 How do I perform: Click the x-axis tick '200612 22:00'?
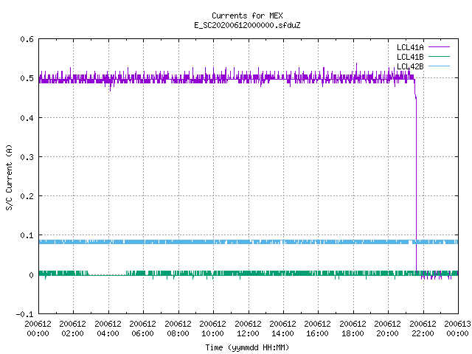pyautogui.click(x=423, y=329)
